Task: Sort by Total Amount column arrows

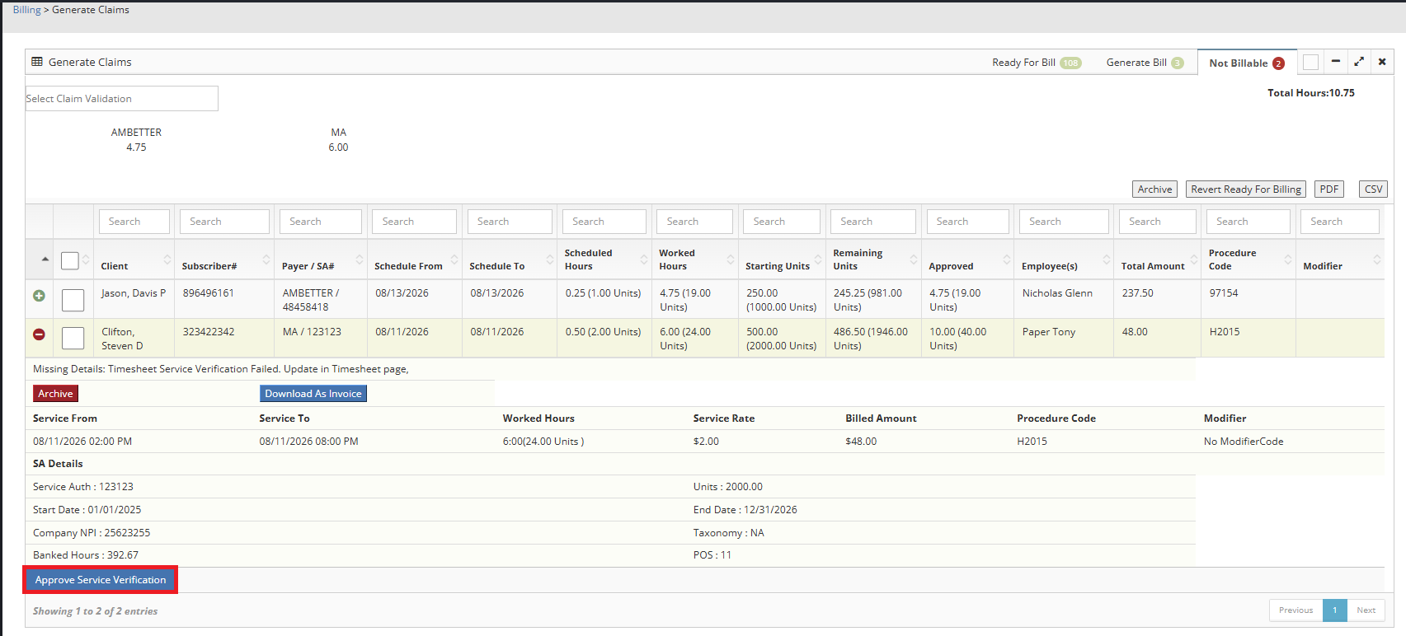Action: point(1193,260)
